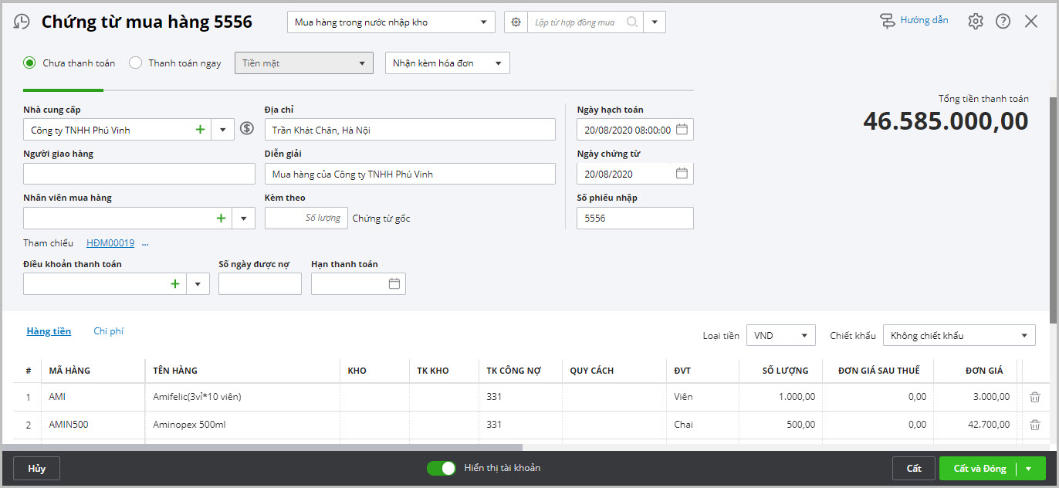This screenshot has width=1059, height=488.
Task: Select the Chưa thanh toán radio button
Action: [x=30, y=63]
